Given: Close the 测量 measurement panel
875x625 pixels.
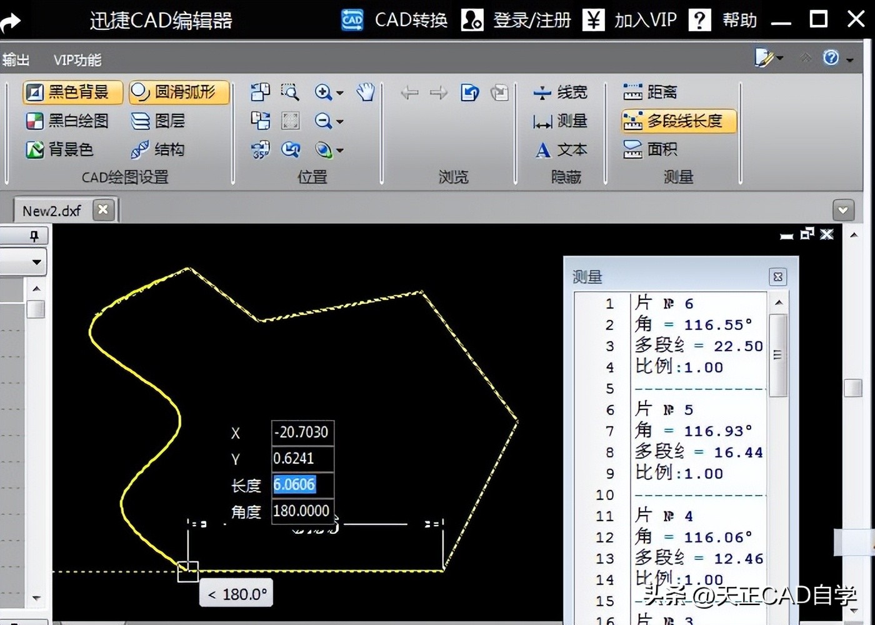Looking at the screenshot, I should click(777, 277).
